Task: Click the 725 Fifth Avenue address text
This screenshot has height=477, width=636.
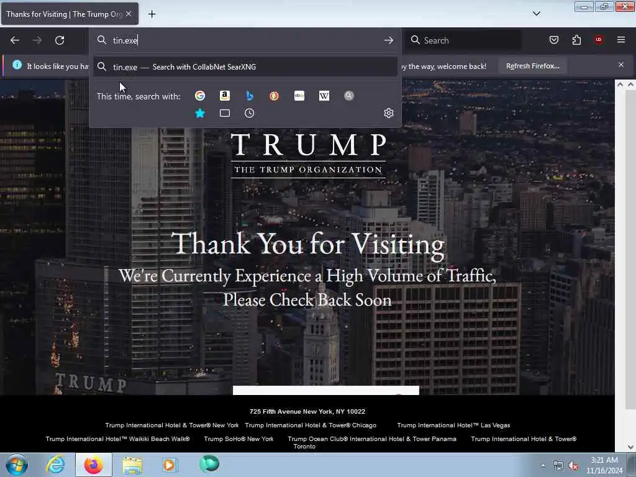Action: [x=307, y=411]
